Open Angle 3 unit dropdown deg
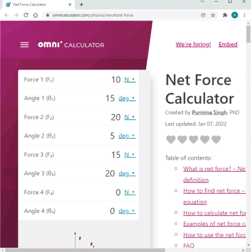251x252 pixels. tap(127, 174)
